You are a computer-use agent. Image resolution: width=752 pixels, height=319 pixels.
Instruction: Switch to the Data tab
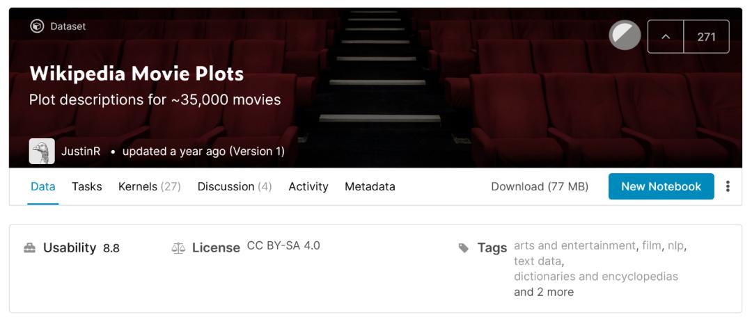tap(43, 186)
